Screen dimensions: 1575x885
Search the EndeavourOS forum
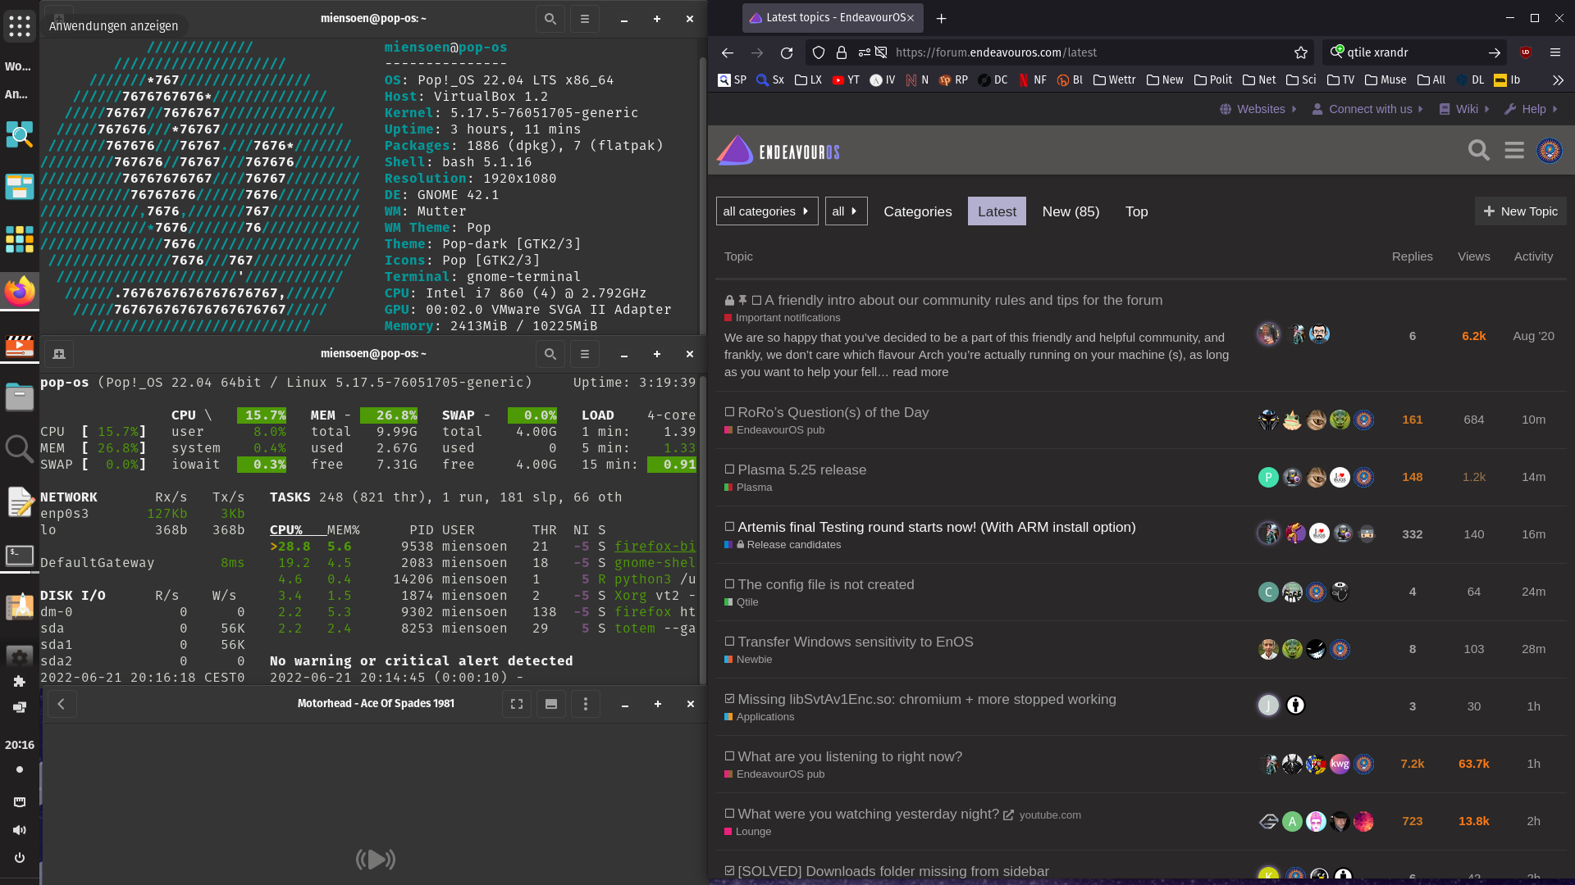pyautogui.click(x=1479, y=150)
